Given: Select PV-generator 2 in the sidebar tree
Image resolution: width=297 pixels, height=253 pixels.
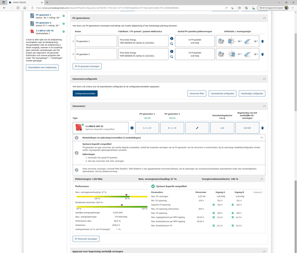Looking at the screenshot, I should point(43,23).
